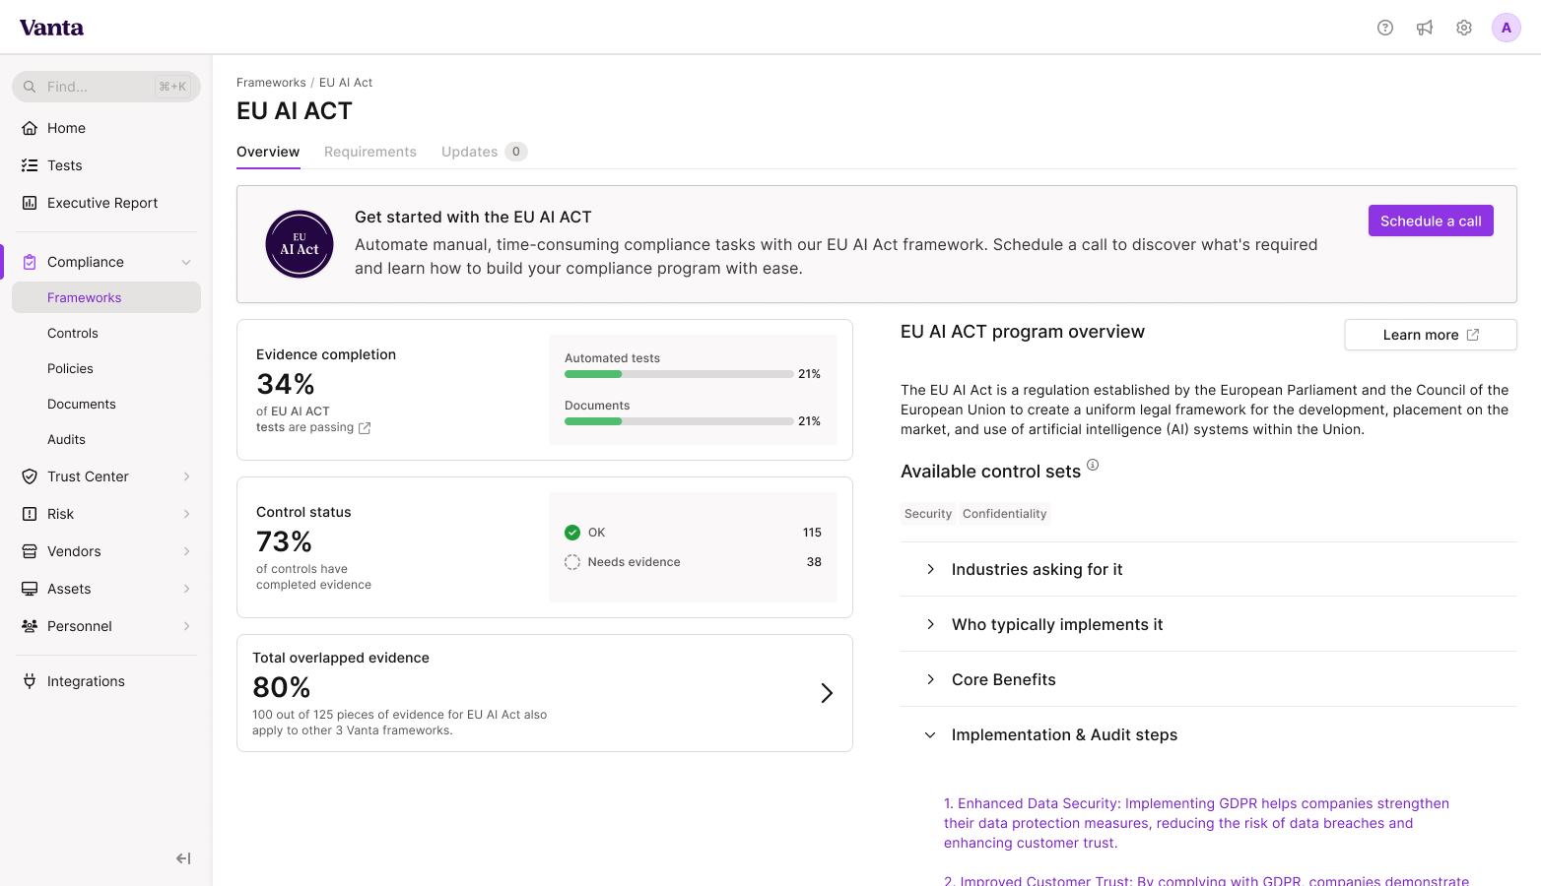Open Frameworks in sidebar
Viewport: 1541px width, 886px height.
106,297
